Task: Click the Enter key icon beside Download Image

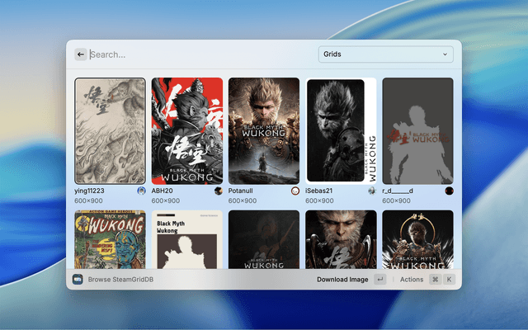Action: 379,280
